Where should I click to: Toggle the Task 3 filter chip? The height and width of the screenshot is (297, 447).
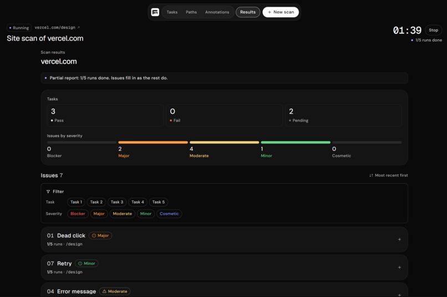point(117,202)
